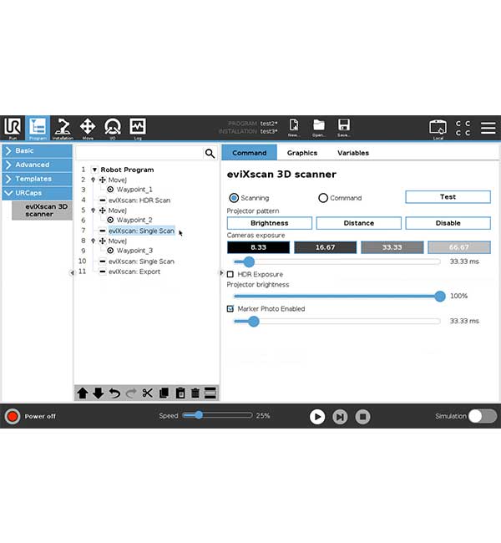Screen dimensions: 501x543
Task: Click the Brightness pattern button
Action: [x=270, y=223]
